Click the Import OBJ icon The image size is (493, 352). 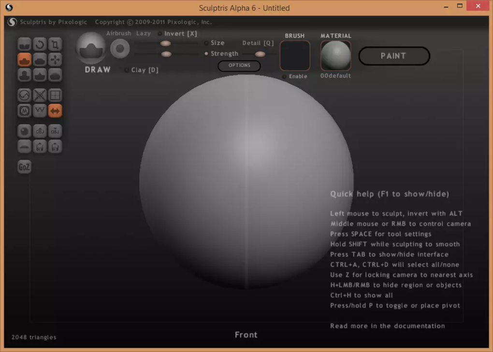coord(40,131)
